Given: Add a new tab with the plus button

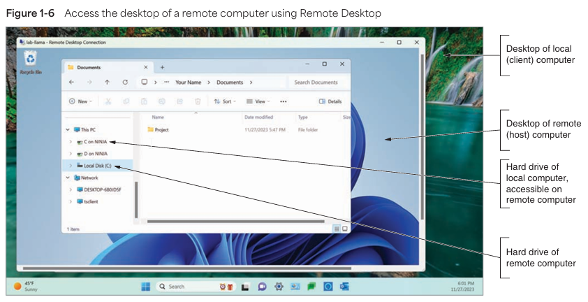Looking at the screenshot, I should point(163,67).
